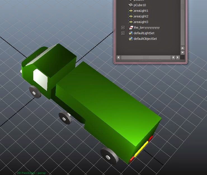Screen dimensions: 207x175
Task: Select areaLight1 in the outliner
Action: (141, 11)
